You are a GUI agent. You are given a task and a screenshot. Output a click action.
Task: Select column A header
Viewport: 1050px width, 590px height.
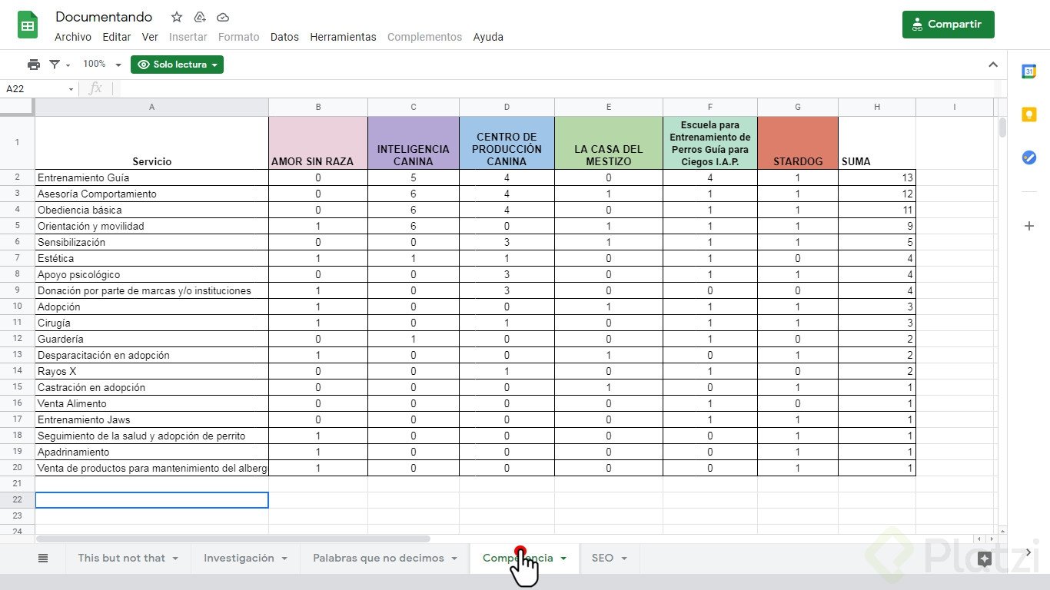click(151, 107)
